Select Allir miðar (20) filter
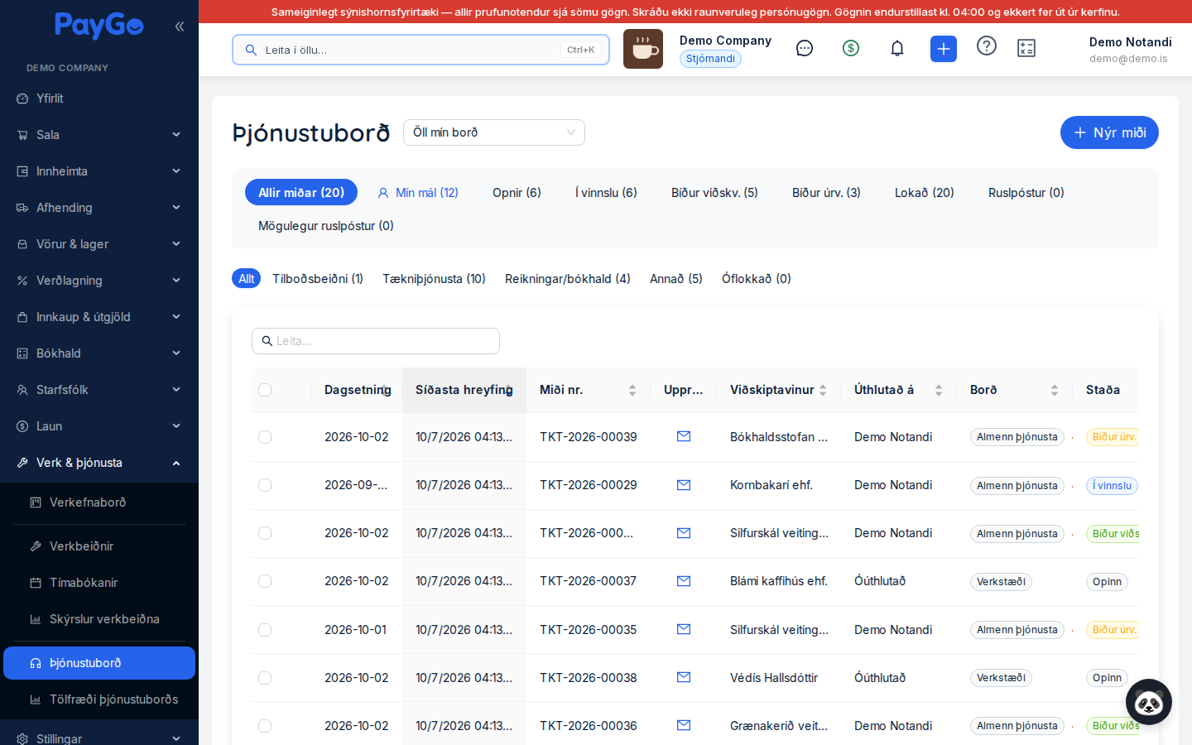 click(301, 192)
